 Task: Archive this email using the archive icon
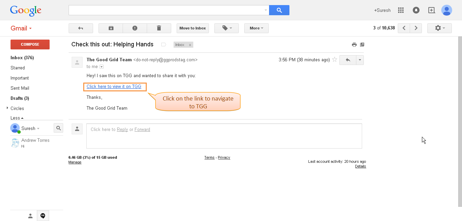111,28
